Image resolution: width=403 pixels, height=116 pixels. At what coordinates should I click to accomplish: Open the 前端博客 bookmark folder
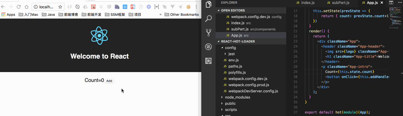click(68, 14)
